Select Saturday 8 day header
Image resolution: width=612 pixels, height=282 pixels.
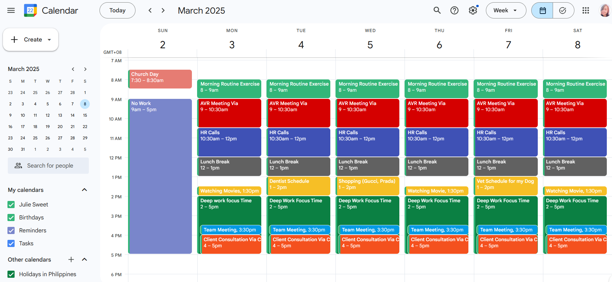578,44
